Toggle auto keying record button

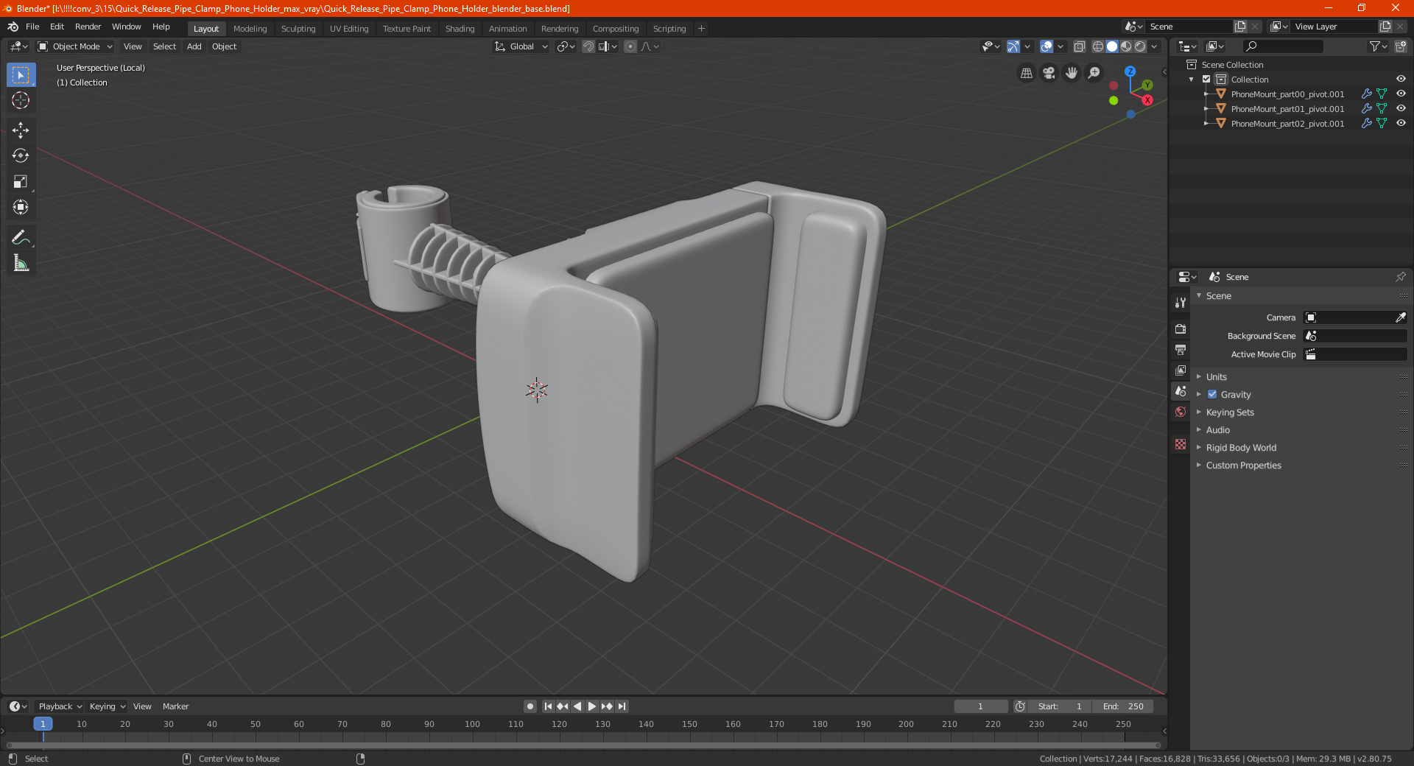pos(530,706)
